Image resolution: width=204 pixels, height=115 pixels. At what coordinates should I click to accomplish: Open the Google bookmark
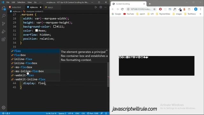116,14
